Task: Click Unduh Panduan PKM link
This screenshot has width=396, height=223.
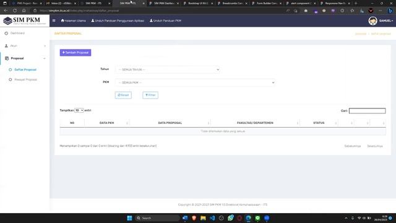Action: pos(165,20)
